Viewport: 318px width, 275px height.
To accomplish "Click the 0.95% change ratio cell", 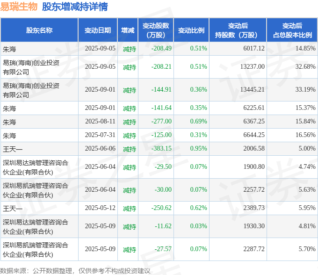I will 199,148.
